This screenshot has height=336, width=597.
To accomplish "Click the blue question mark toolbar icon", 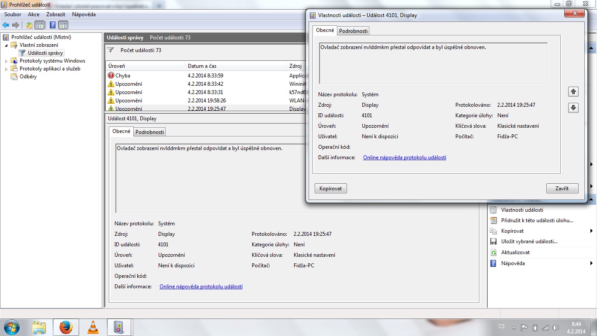I will 53,25.
